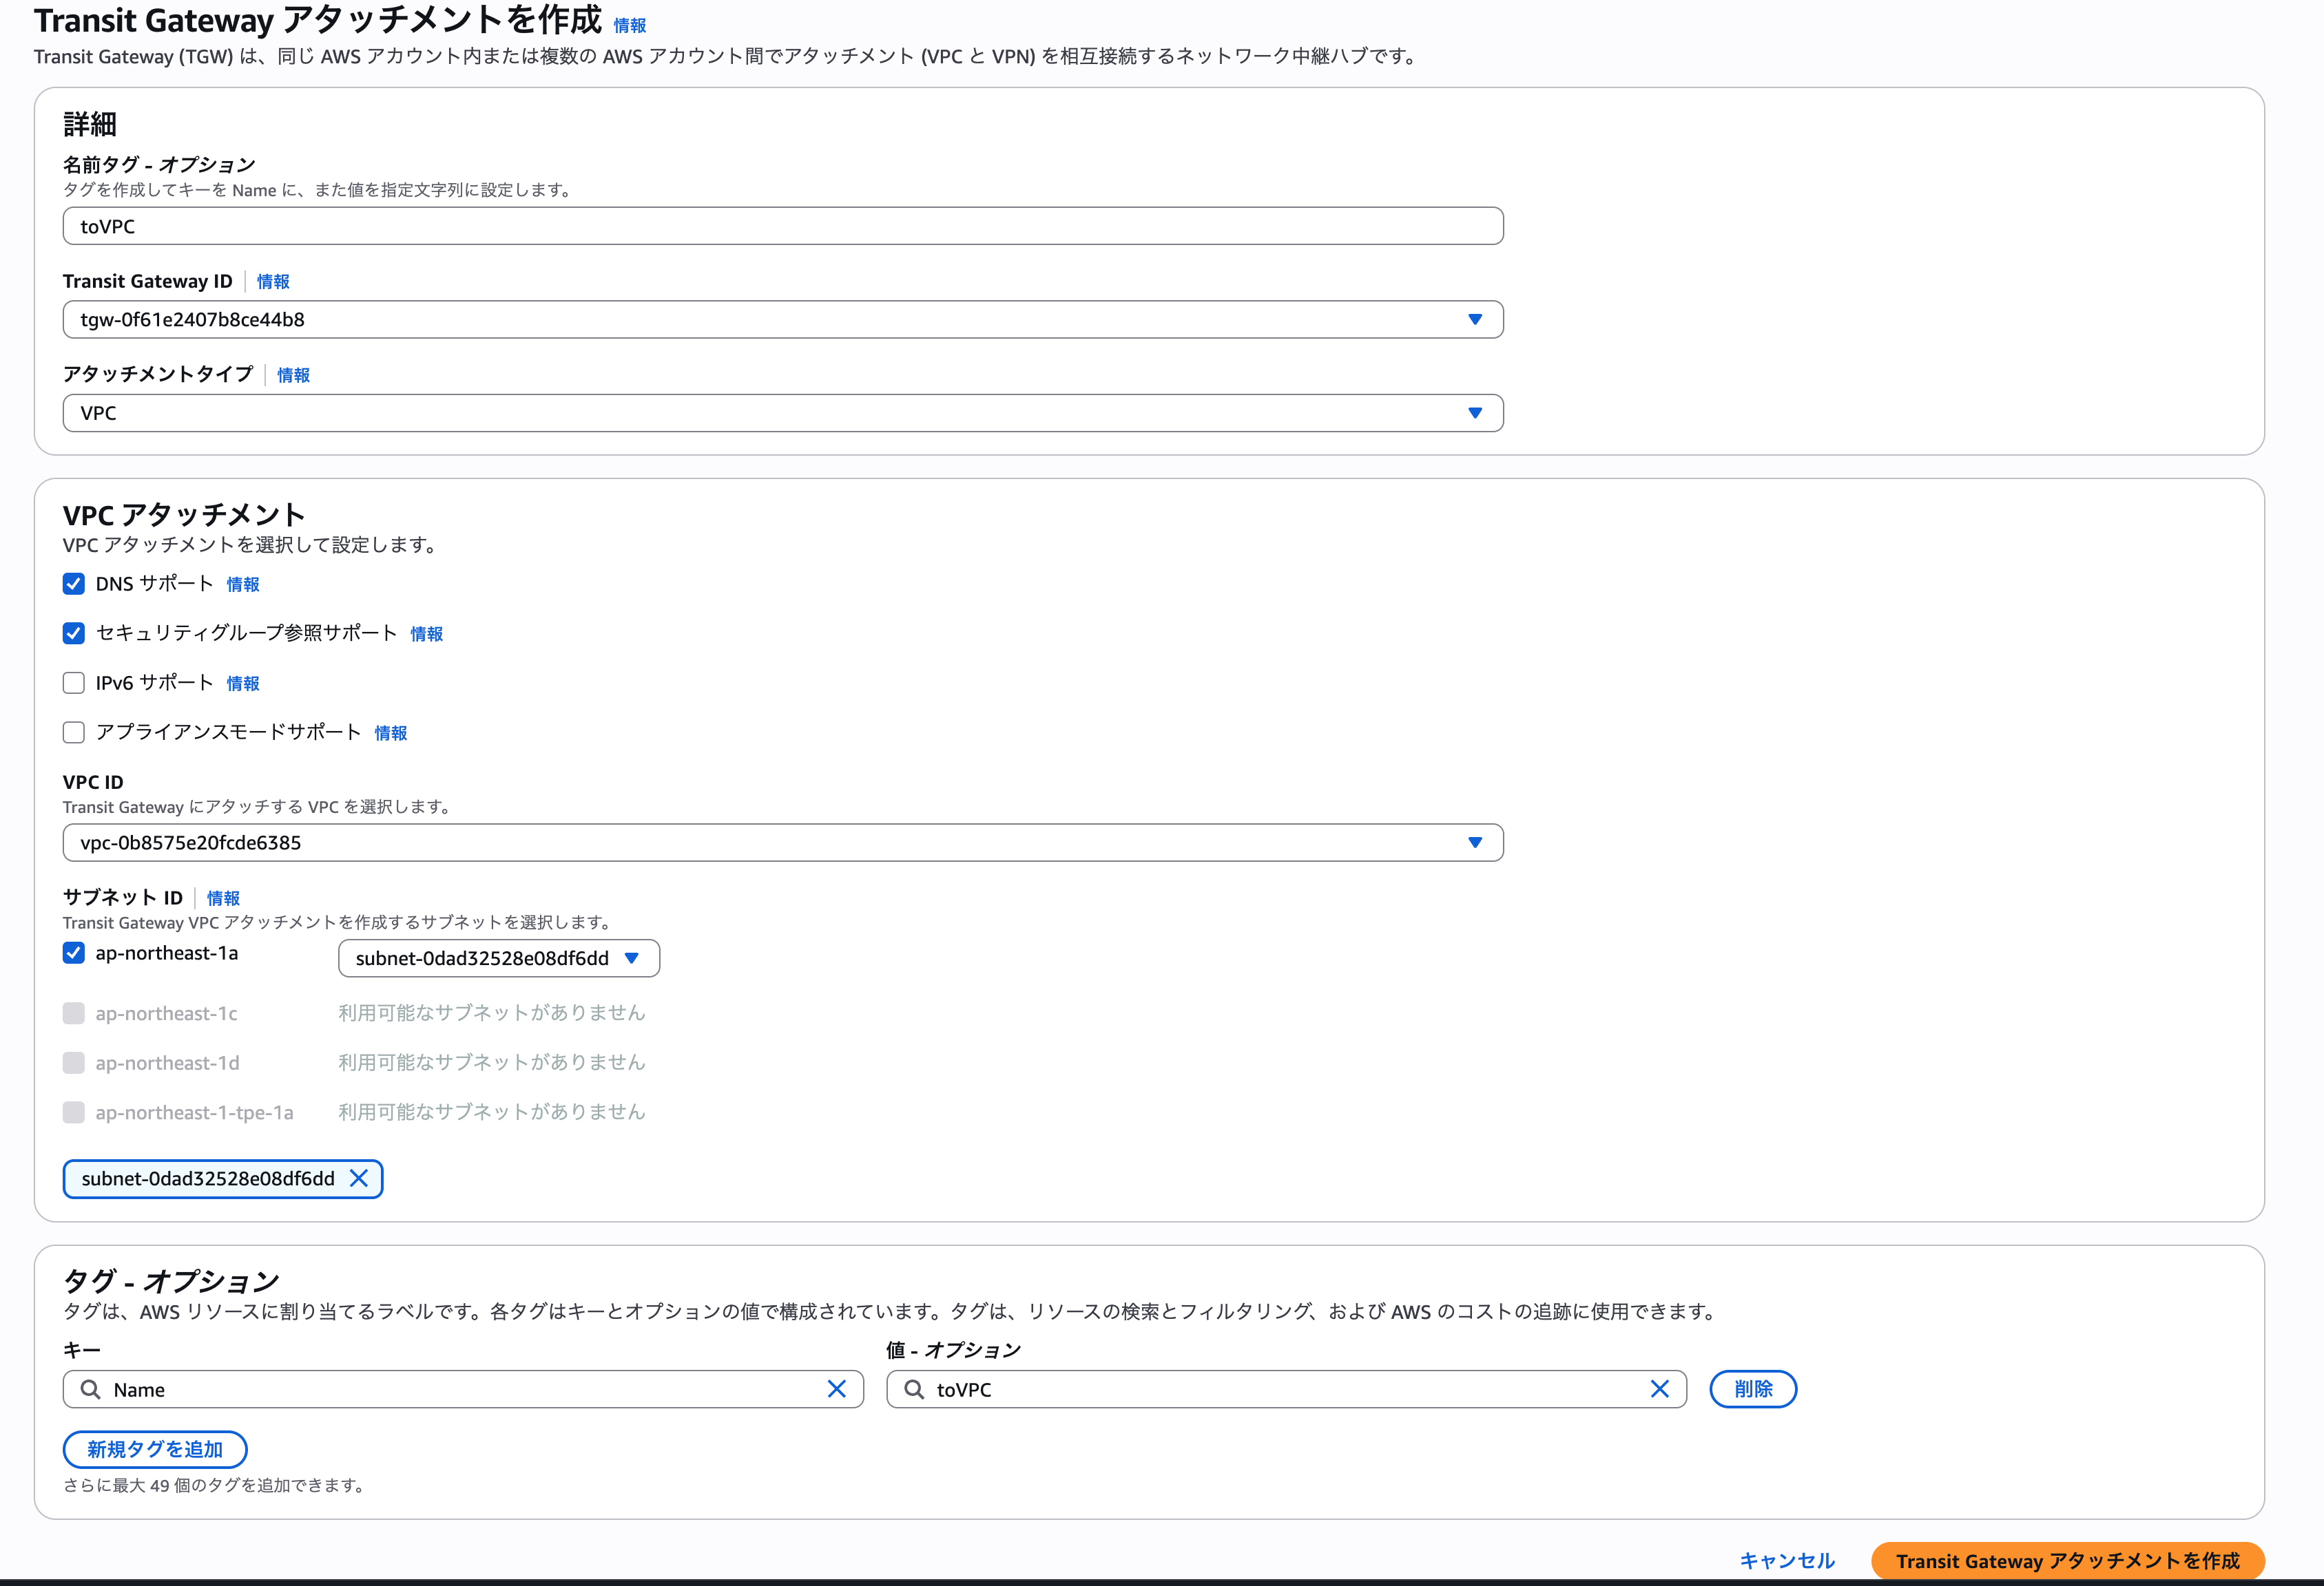Click the 新規タグを追加 button

[155, 1449]
